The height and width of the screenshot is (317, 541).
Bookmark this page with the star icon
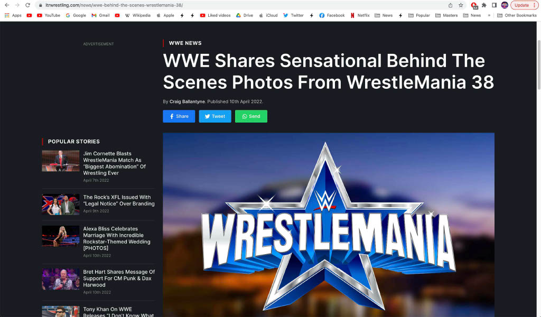461,5
